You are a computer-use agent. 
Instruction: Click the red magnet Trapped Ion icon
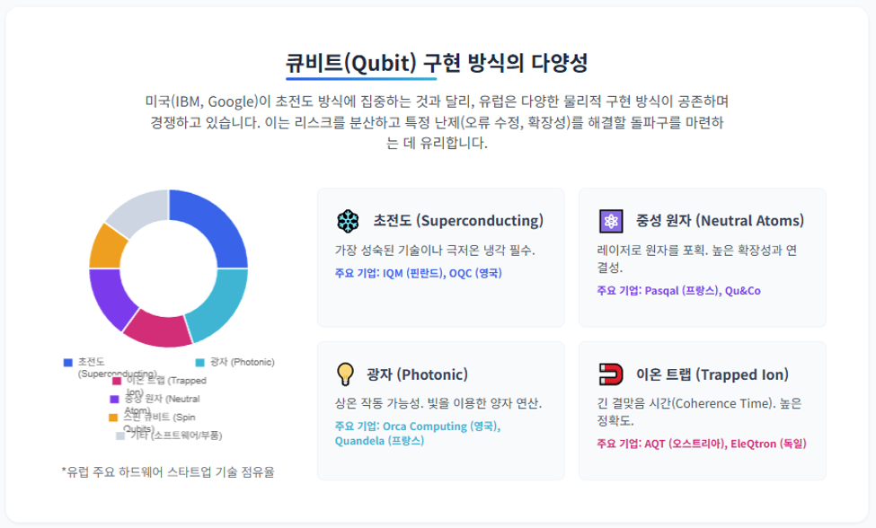pos(611,374)
